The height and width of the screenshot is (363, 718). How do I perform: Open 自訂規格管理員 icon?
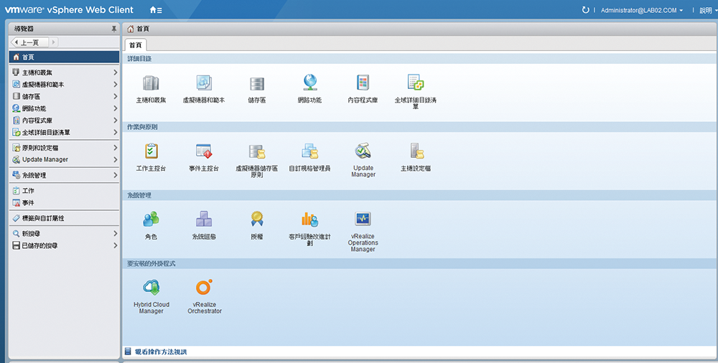[310, 151]
